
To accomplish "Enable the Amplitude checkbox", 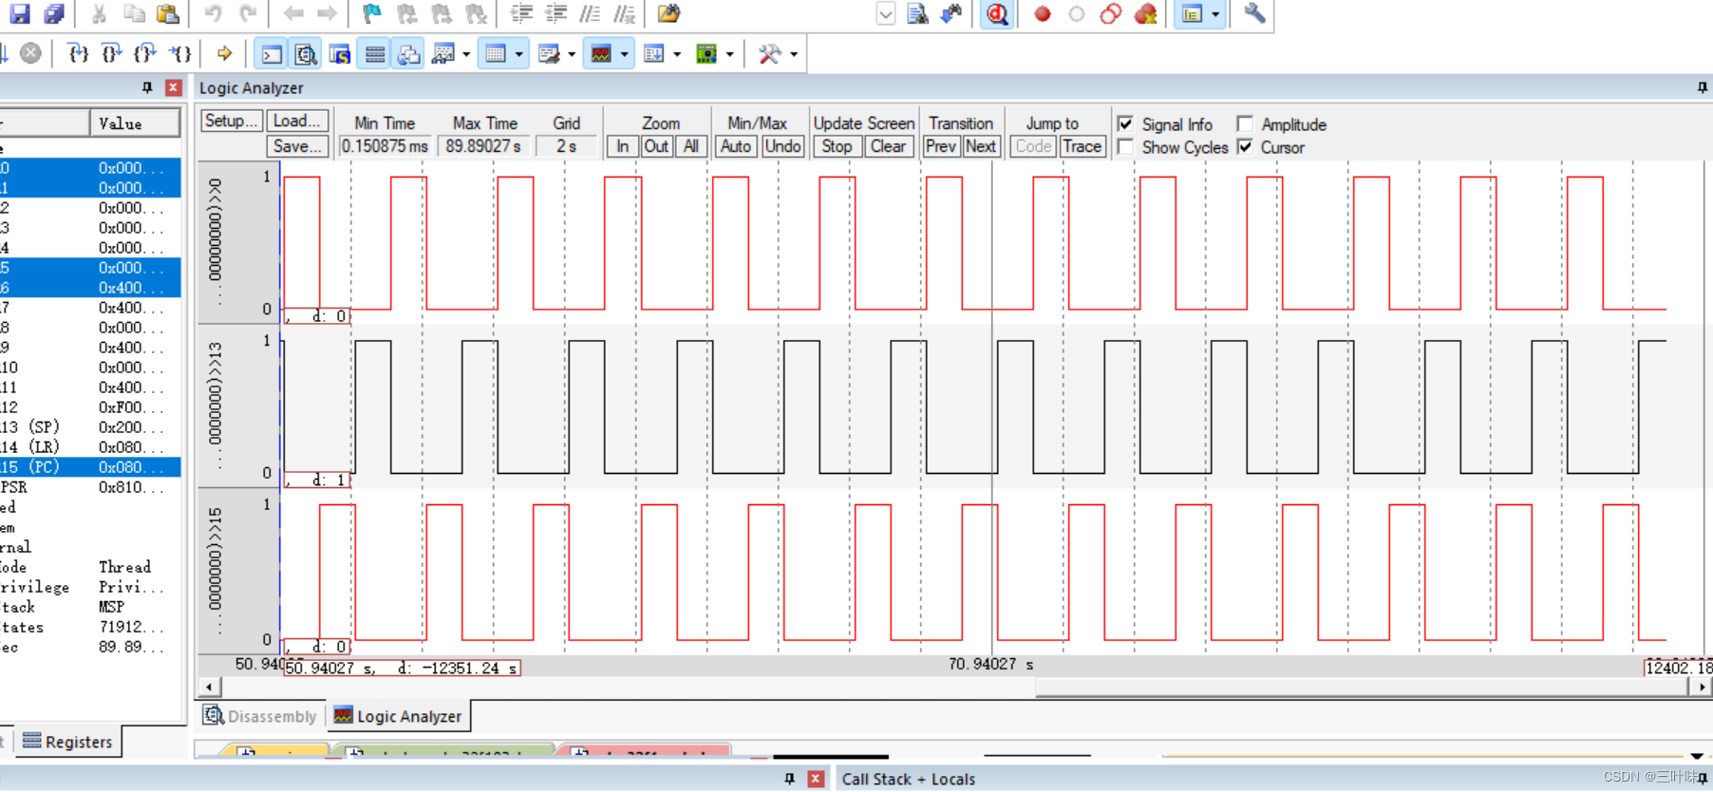I will click(1245, 123).
